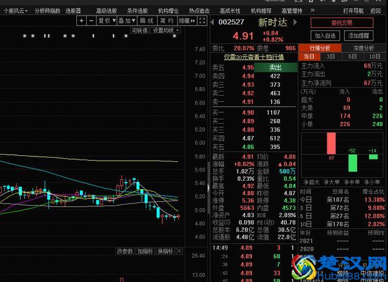This screenshot has width=388, height=282.
Task: Open the 个股风云 dropdown menu
Action: click(15, 11)
